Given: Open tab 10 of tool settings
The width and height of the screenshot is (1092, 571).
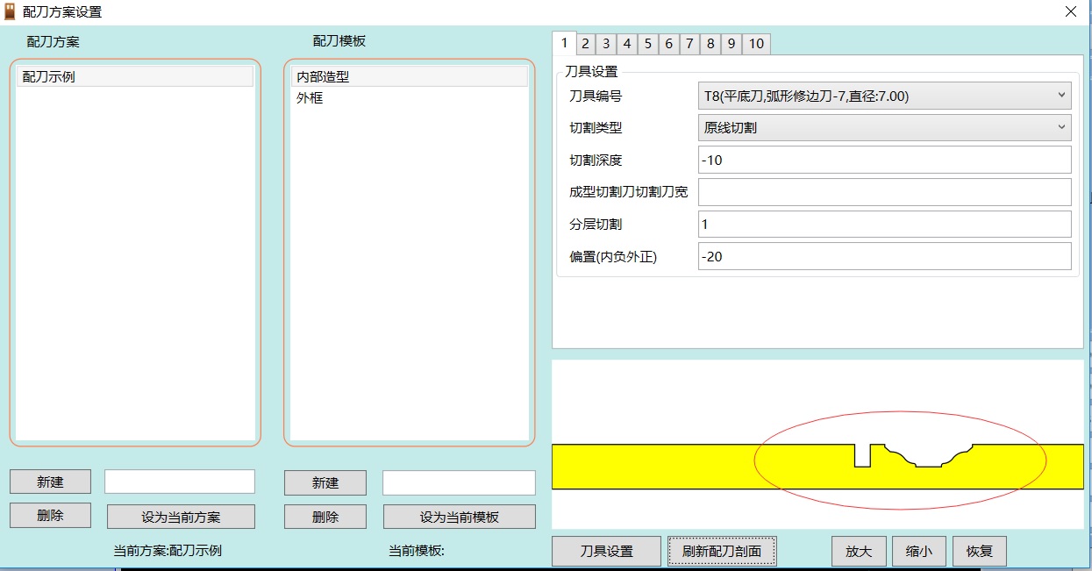Looking at the screenshot, I should (756, 44).
